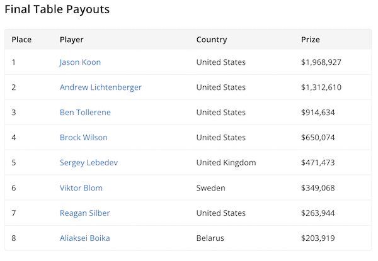Screen dimensions: 378x261
Task: Open Reagan Silber's player page
Action: tap(84, 213)
